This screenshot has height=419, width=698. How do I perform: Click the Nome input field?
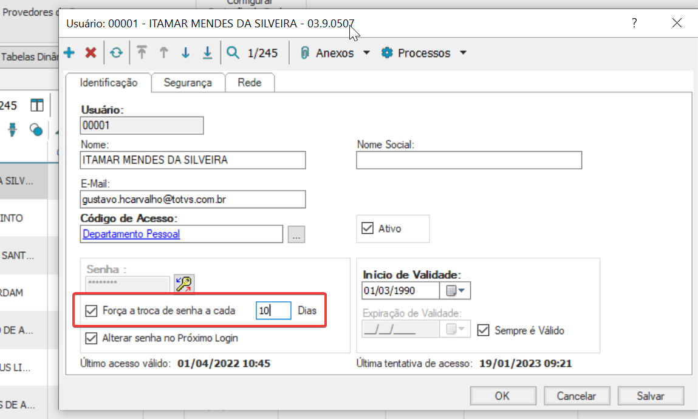193,160
